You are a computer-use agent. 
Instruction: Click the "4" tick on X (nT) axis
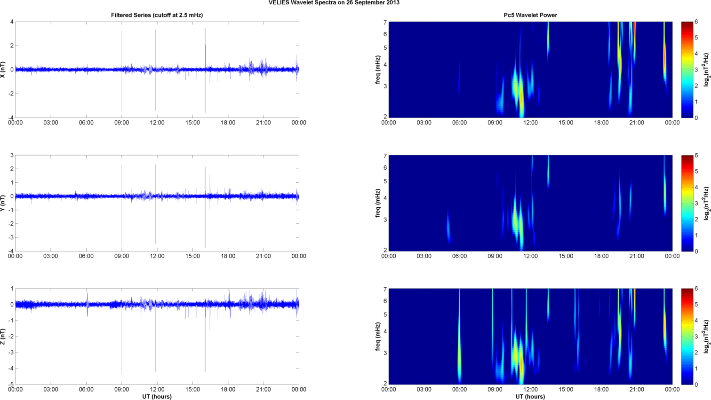(x=12, y=22)
